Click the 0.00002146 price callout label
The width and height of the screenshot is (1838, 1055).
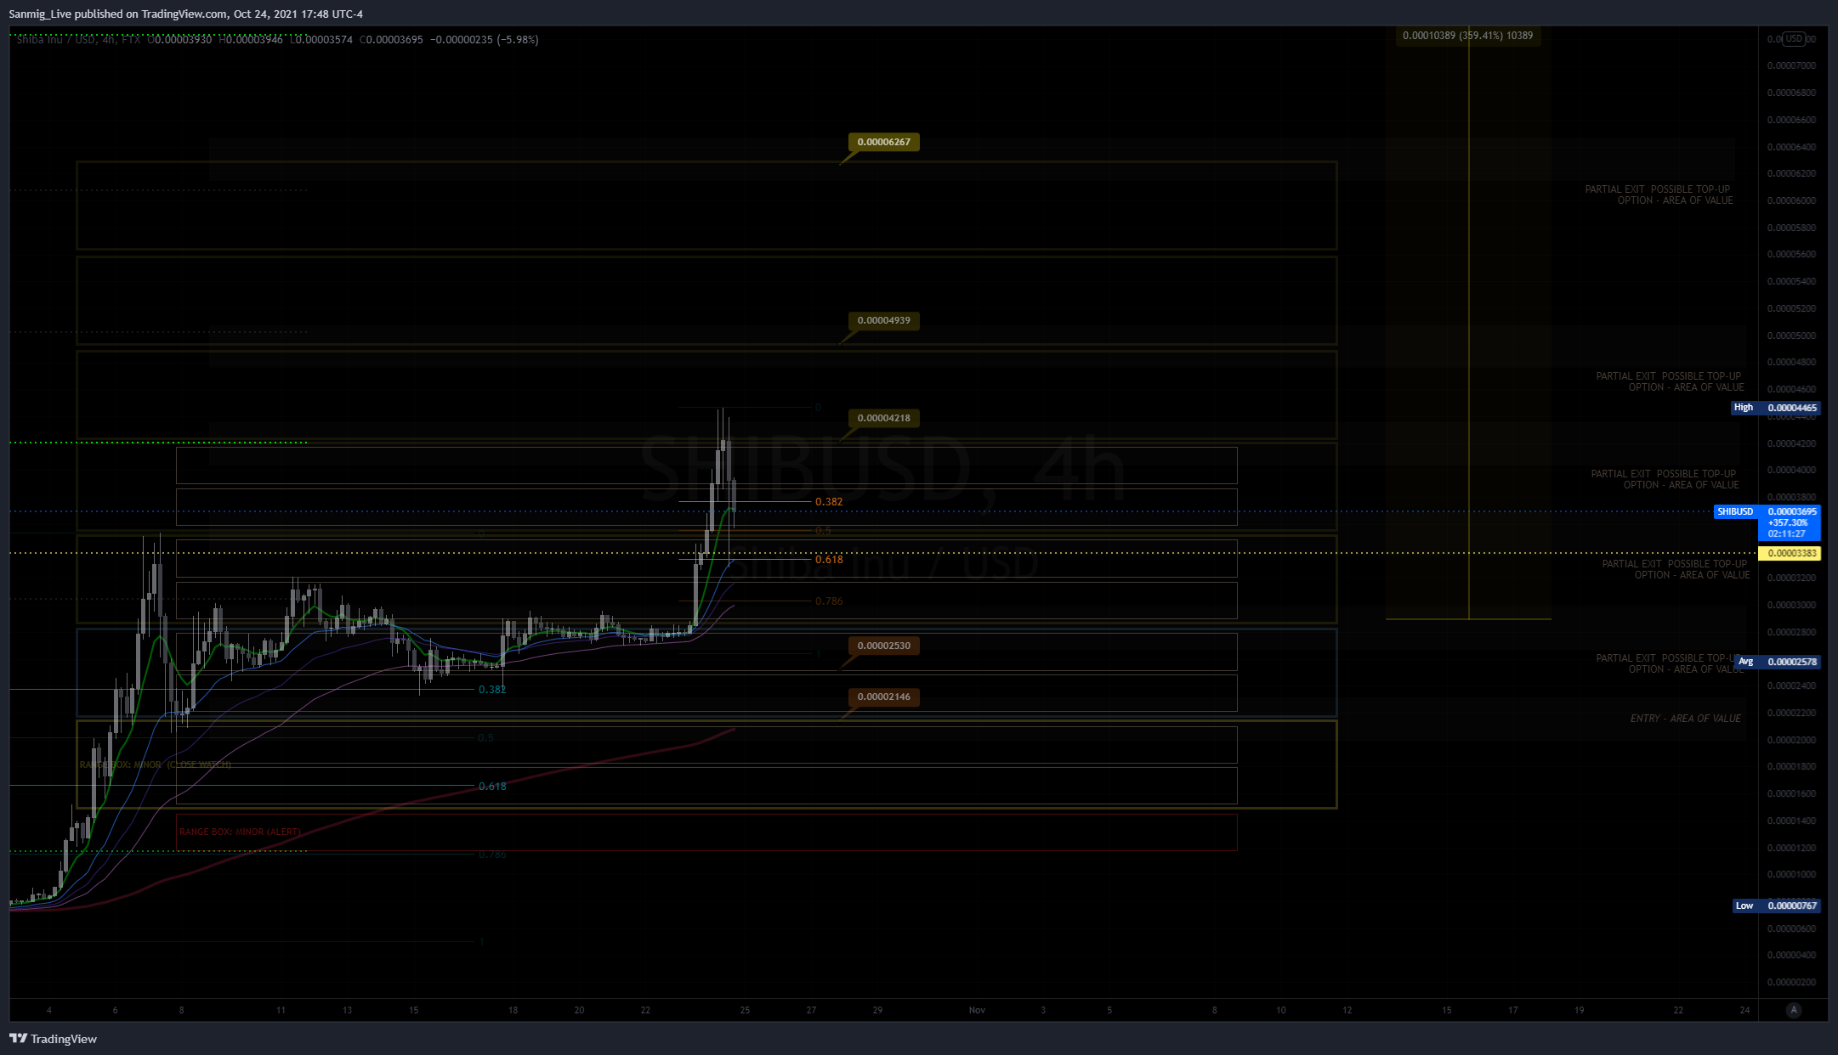884,697
